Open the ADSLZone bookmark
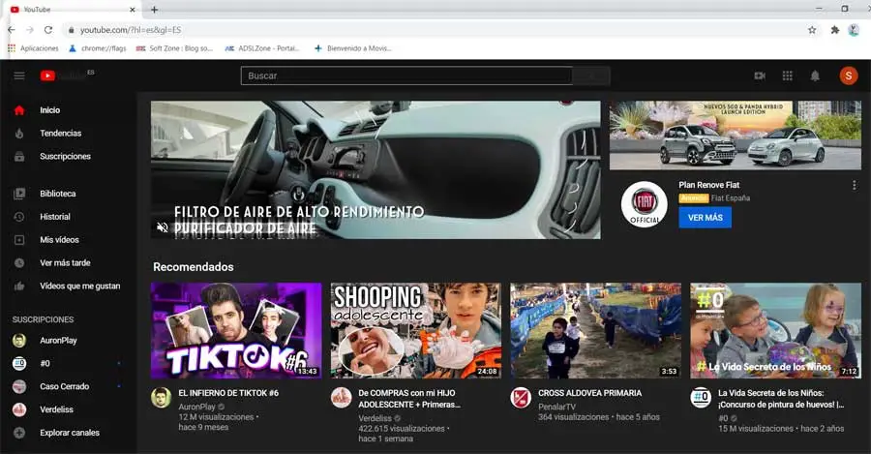The width and height of the screenshot is (871, 454). [x=261, y=48]
